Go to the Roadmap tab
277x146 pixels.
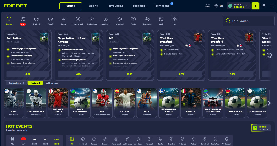pyautogui.click(x=139, y=6)
